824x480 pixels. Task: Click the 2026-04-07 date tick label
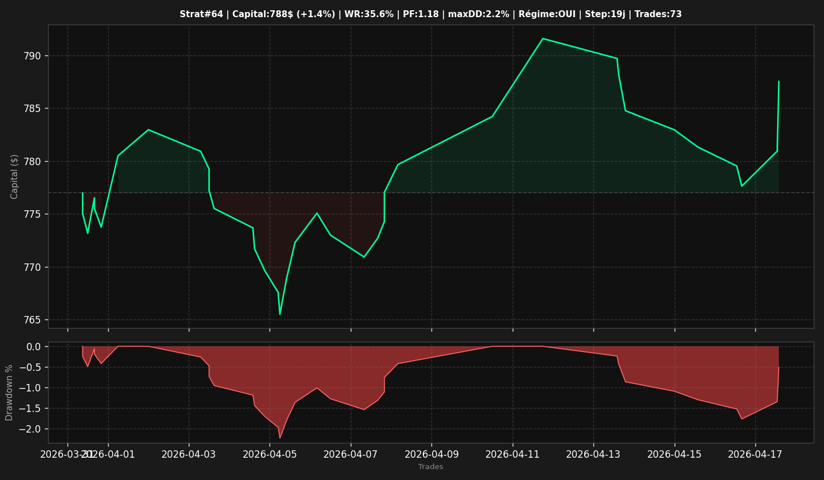[x=351, y=454]
